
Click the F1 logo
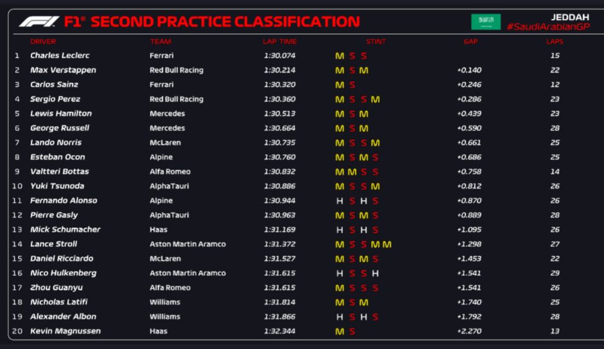(39, 22)
